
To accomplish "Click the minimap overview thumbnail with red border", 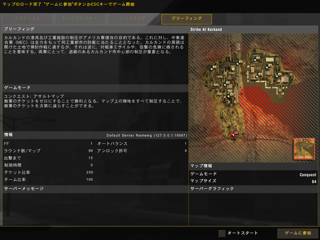I will click(304, 148).
